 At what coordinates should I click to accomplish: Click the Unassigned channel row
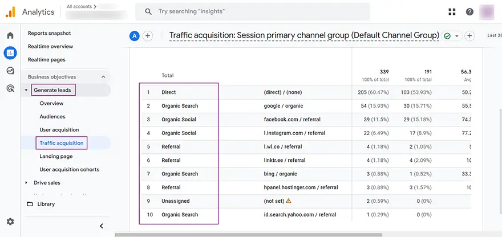click(x=305, y=201)
